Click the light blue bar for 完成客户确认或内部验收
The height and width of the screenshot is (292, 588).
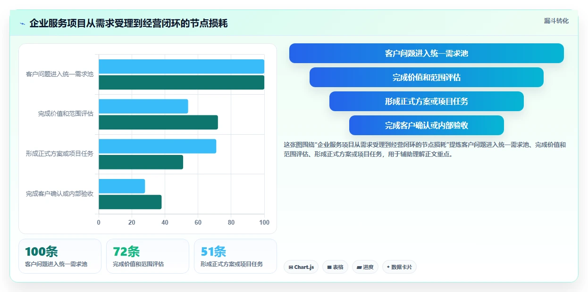point(122,186)
